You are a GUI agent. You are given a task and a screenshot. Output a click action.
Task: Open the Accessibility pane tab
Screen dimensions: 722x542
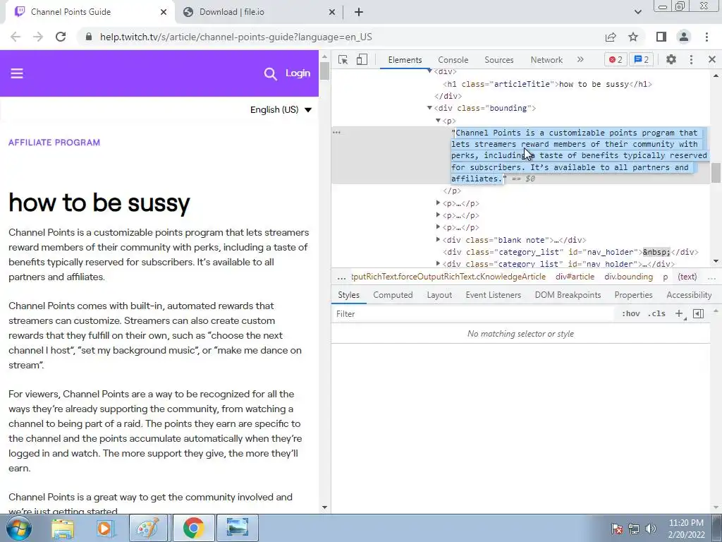click(689, 295)
